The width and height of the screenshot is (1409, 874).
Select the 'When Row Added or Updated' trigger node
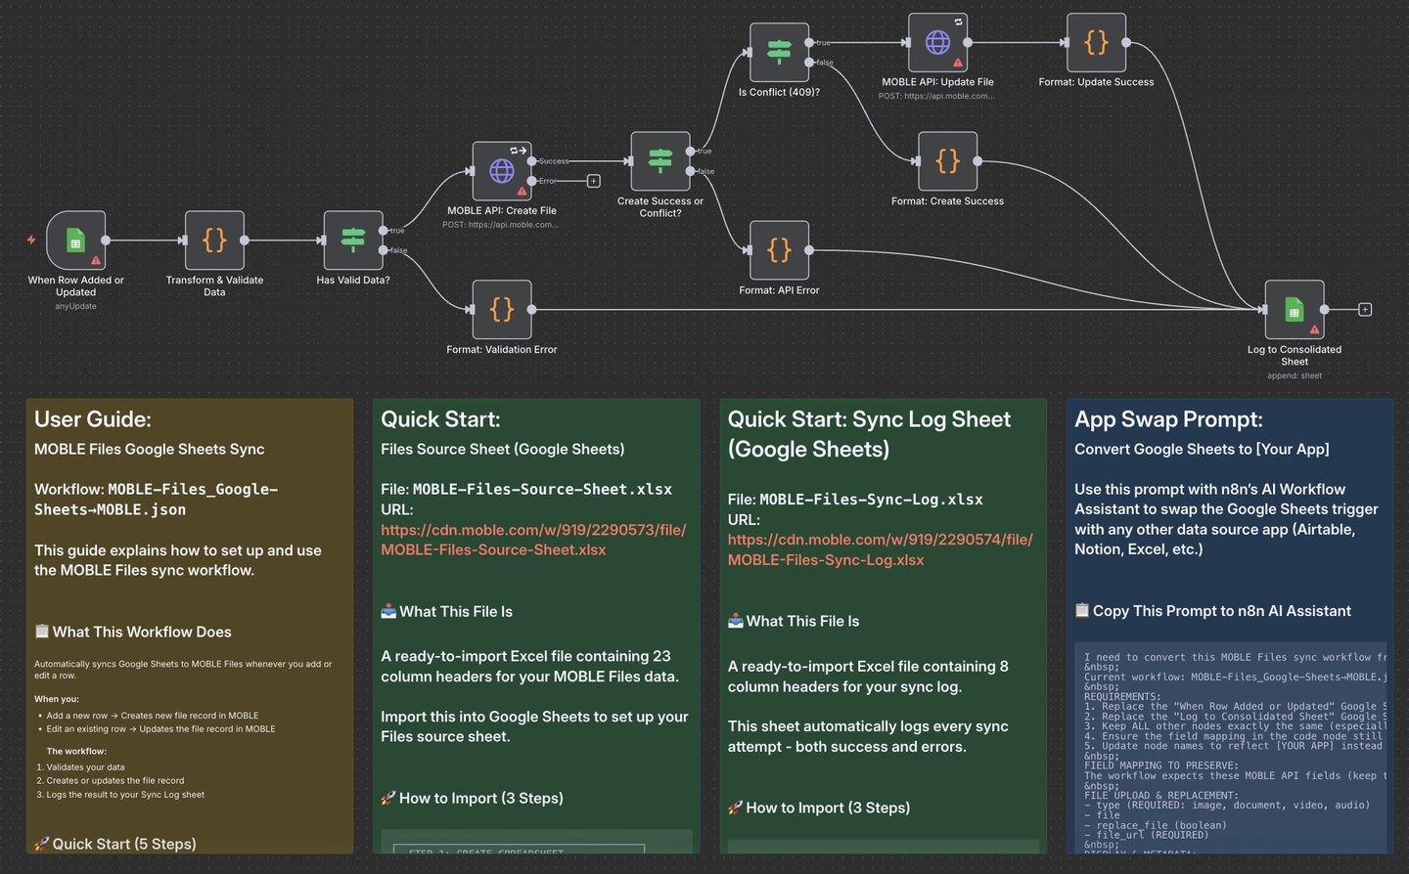click(x=75, y=240)
